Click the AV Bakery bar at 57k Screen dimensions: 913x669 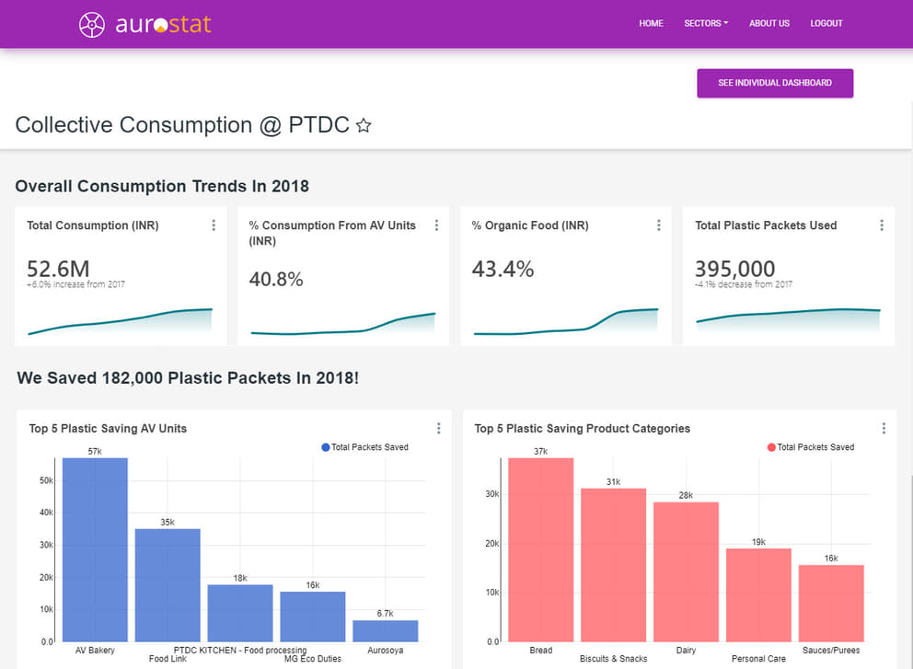coord(95,552)
